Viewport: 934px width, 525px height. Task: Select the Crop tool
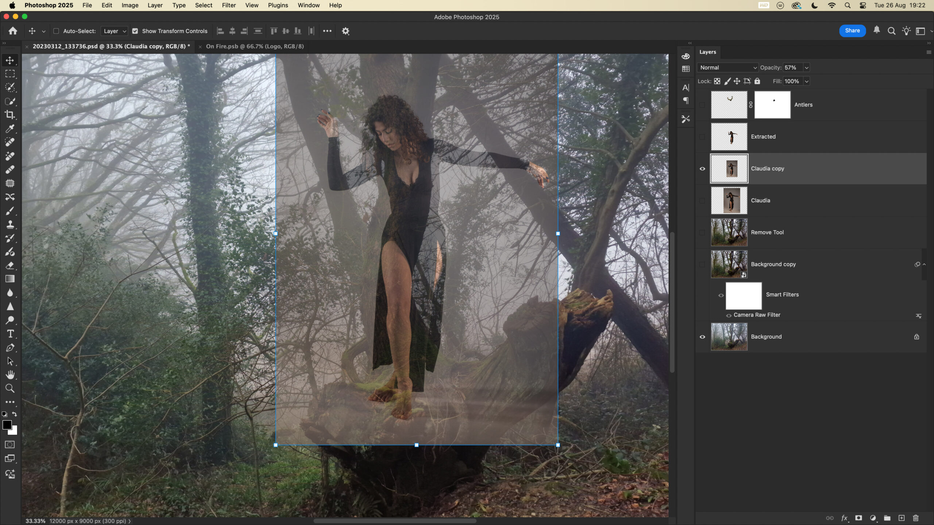pyautogui.click(x=10, y=115)
